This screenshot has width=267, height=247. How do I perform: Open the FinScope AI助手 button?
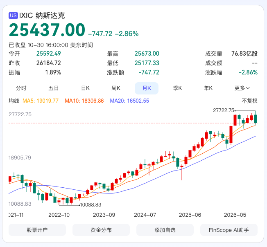coord(229,230)
